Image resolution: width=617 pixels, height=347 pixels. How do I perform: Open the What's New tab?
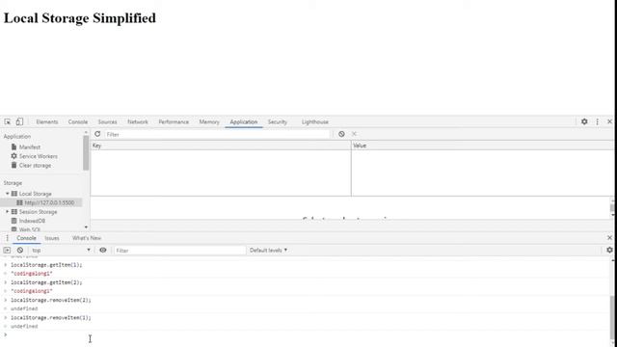[87, 238]
